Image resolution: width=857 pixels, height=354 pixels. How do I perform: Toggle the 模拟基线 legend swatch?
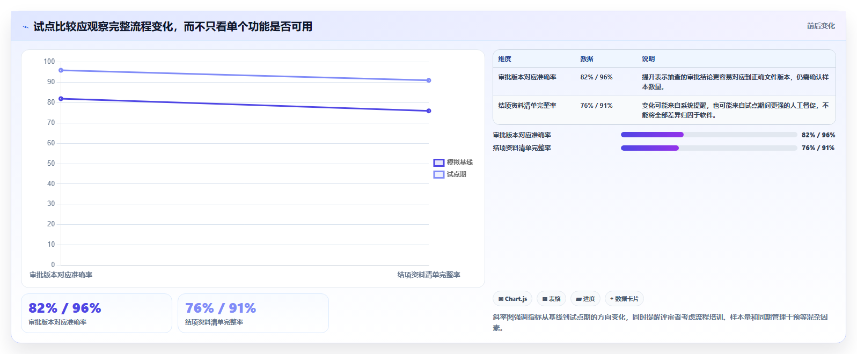(x=439, y=163)
